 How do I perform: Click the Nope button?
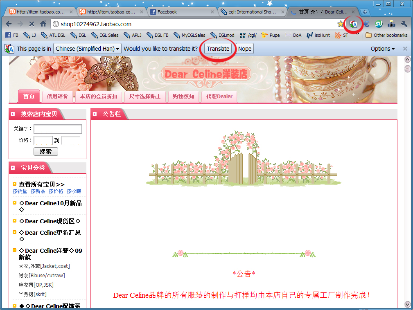coord(245,49)
